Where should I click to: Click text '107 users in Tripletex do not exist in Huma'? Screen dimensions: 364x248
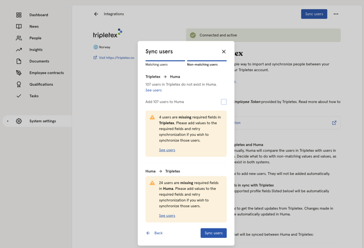click(181, 85)
